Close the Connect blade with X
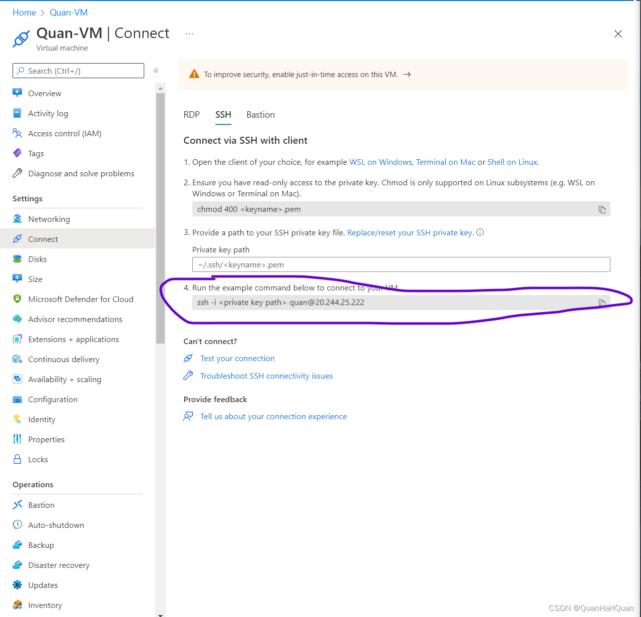This screenshot has height=617, width=641. [618, 34]
